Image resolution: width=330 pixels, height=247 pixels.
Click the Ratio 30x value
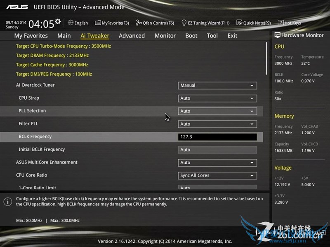(278, 99)
